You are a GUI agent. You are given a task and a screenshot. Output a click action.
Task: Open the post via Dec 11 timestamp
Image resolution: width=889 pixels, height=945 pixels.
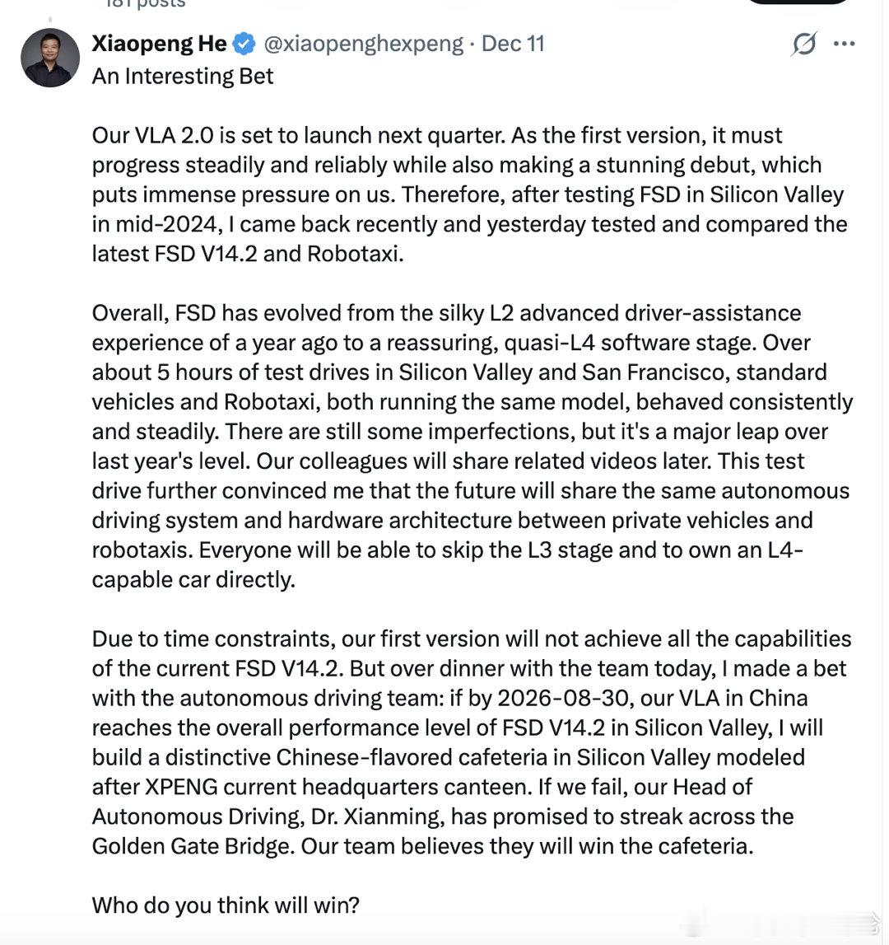coord(513,44)
